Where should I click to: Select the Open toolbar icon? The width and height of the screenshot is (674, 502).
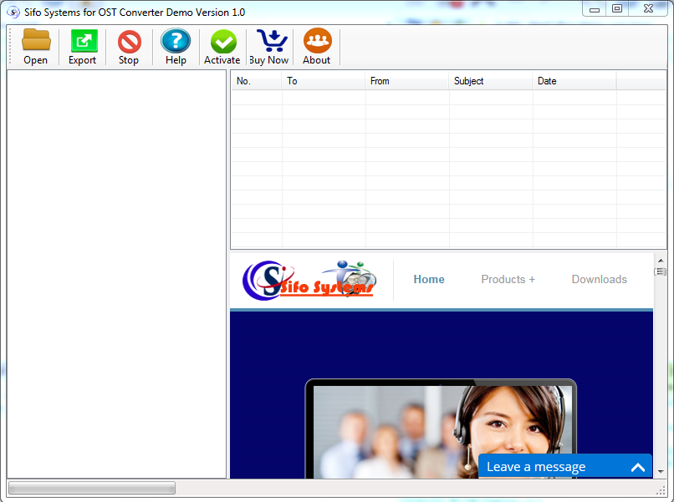[35, 46]
